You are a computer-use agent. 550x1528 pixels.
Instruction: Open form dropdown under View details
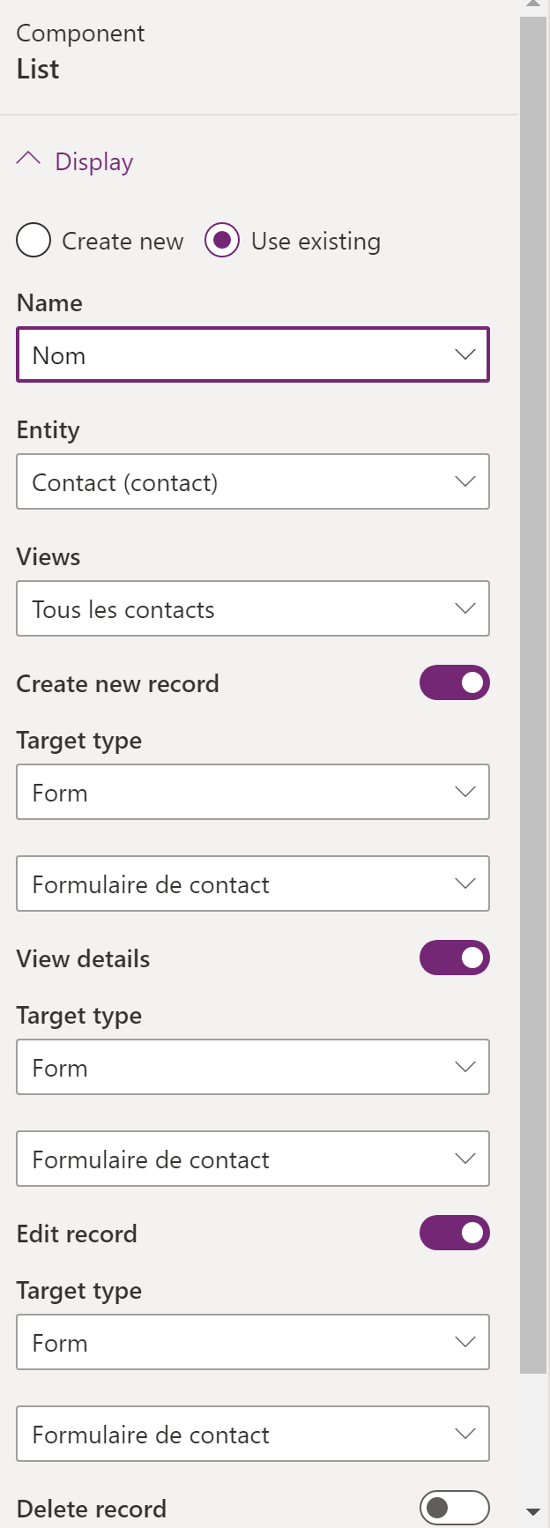[253, 1159]
